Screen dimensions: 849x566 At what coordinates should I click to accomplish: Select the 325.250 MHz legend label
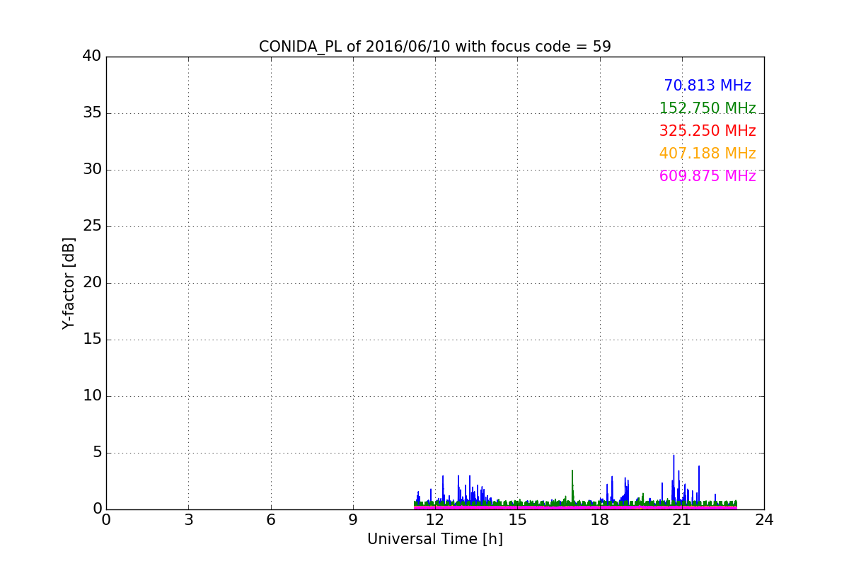(x=707, y=131)
